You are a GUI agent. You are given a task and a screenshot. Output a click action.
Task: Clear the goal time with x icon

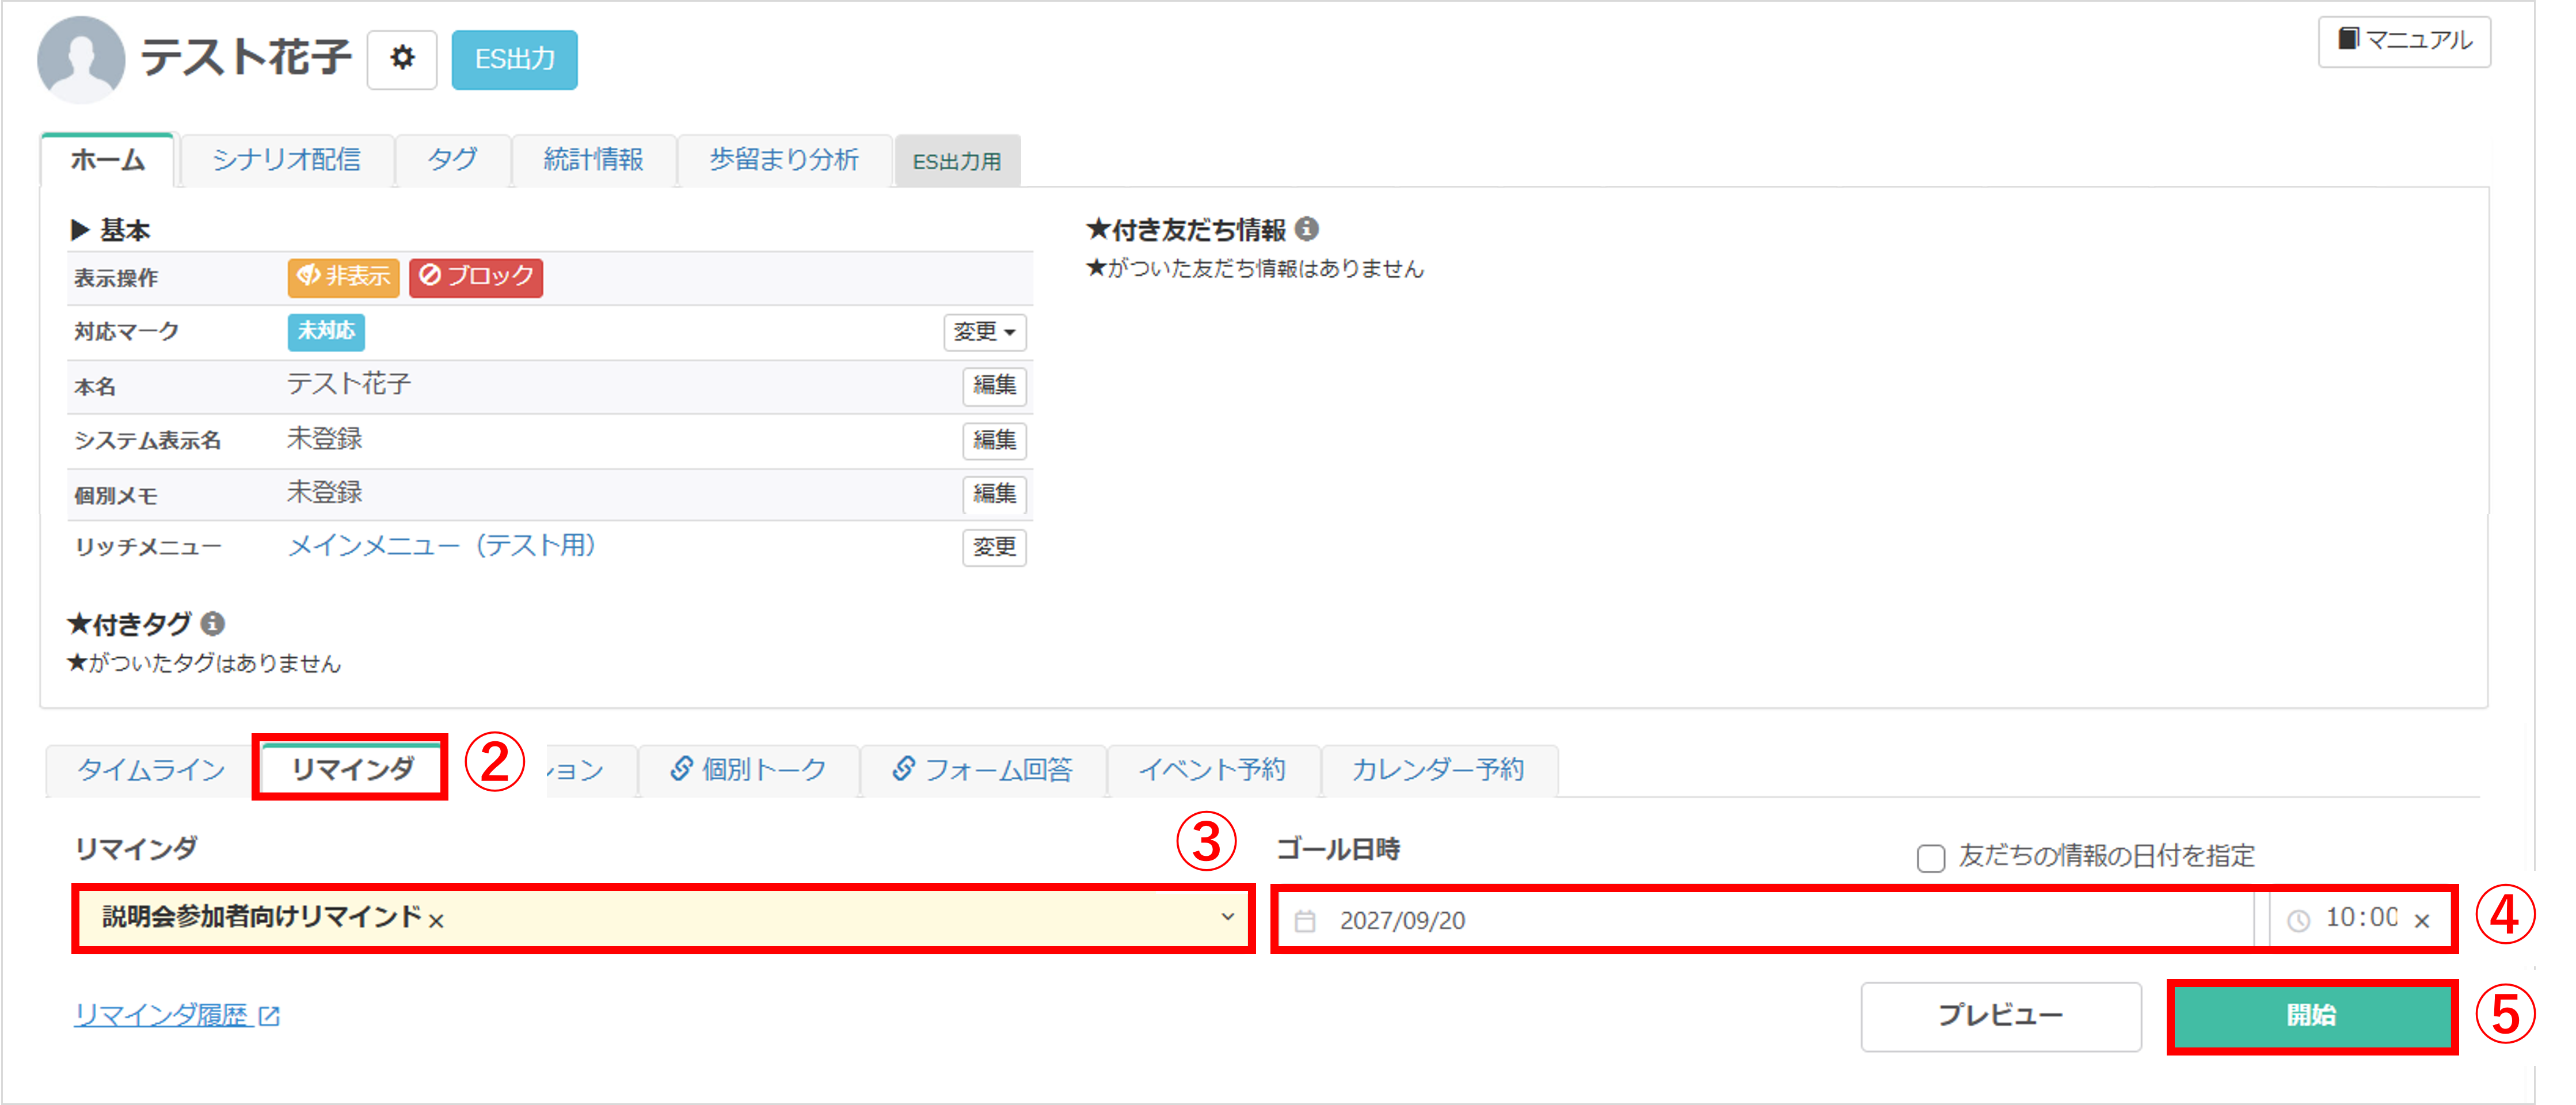(x=2421, y=921)
